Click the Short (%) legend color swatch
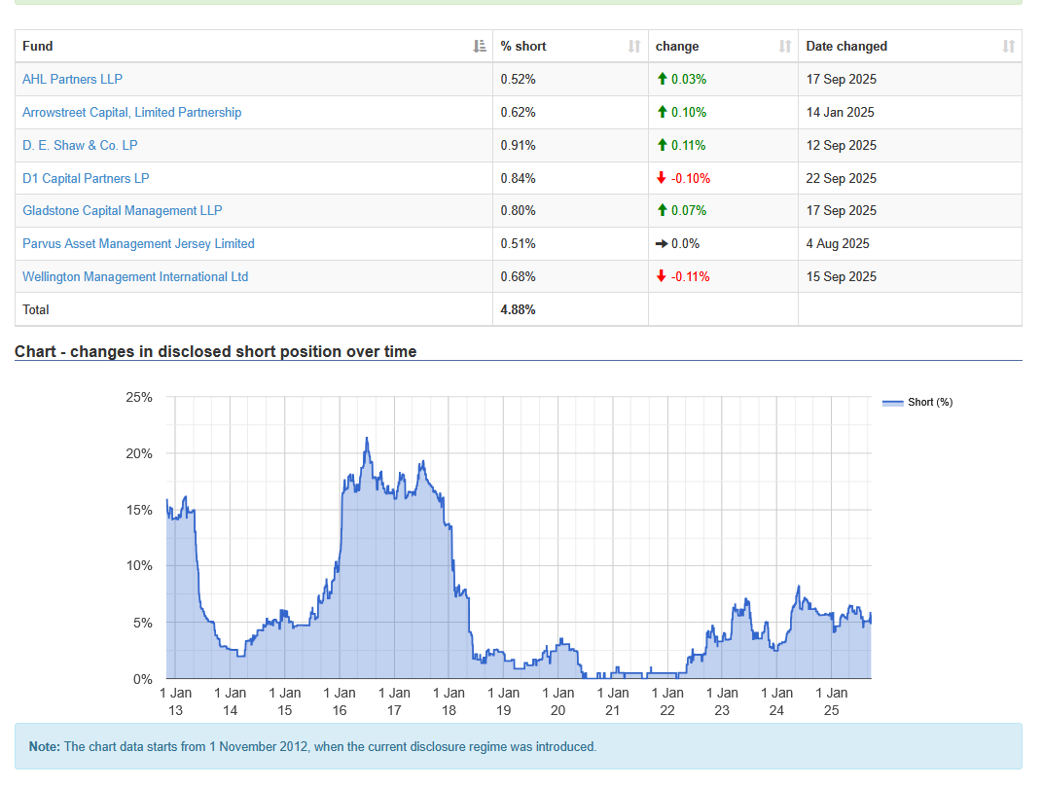The height and width of the screenshot is (788, 1042). [x=892, y=403]
